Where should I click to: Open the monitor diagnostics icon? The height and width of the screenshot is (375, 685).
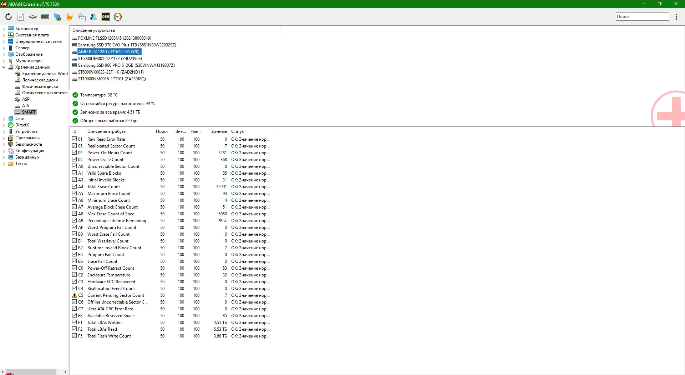pyautogui.click(x=57, y=17)
